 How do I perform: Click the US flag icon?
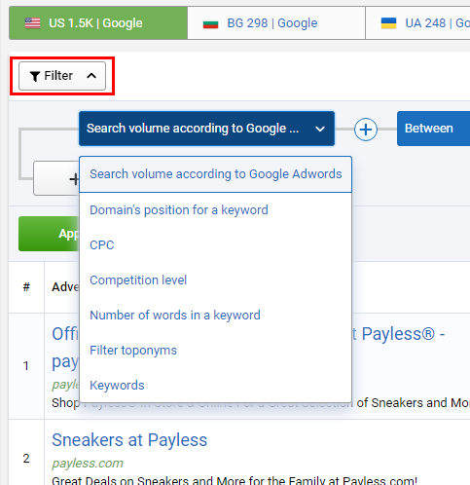(33, 23)
